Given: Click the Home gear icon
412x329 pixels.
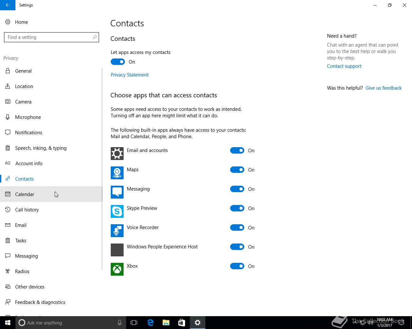Looking at the screenshot, I should 8,22.
